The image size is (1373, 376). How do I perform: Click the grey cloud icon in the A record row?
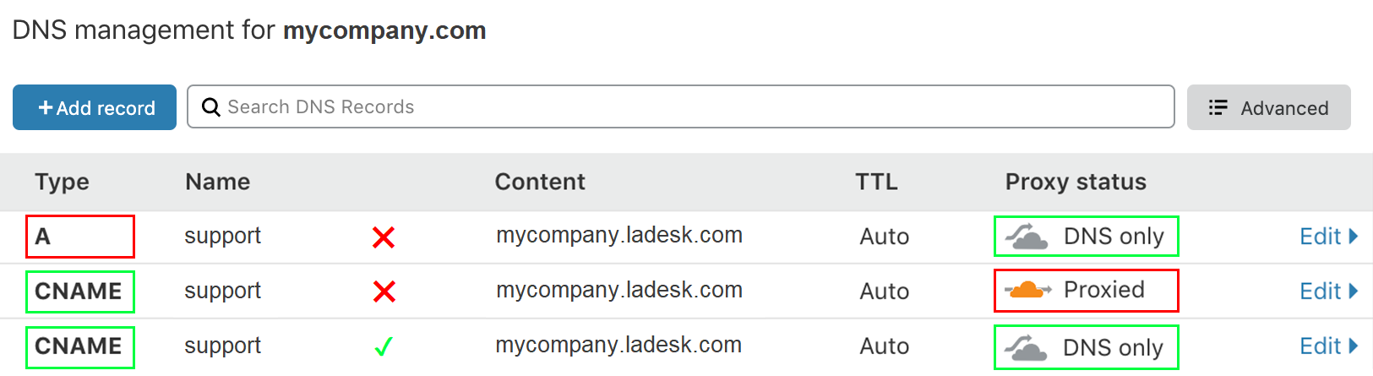click(1027, 237)
